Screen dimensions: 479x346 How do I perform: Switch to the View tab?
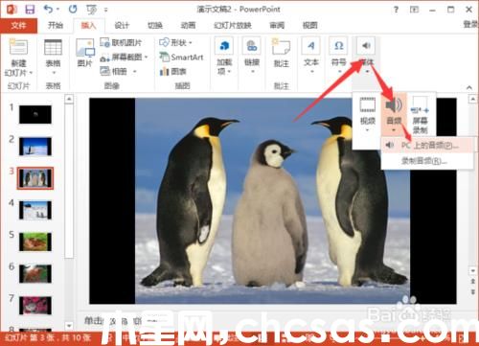click(x=310, y=25)
